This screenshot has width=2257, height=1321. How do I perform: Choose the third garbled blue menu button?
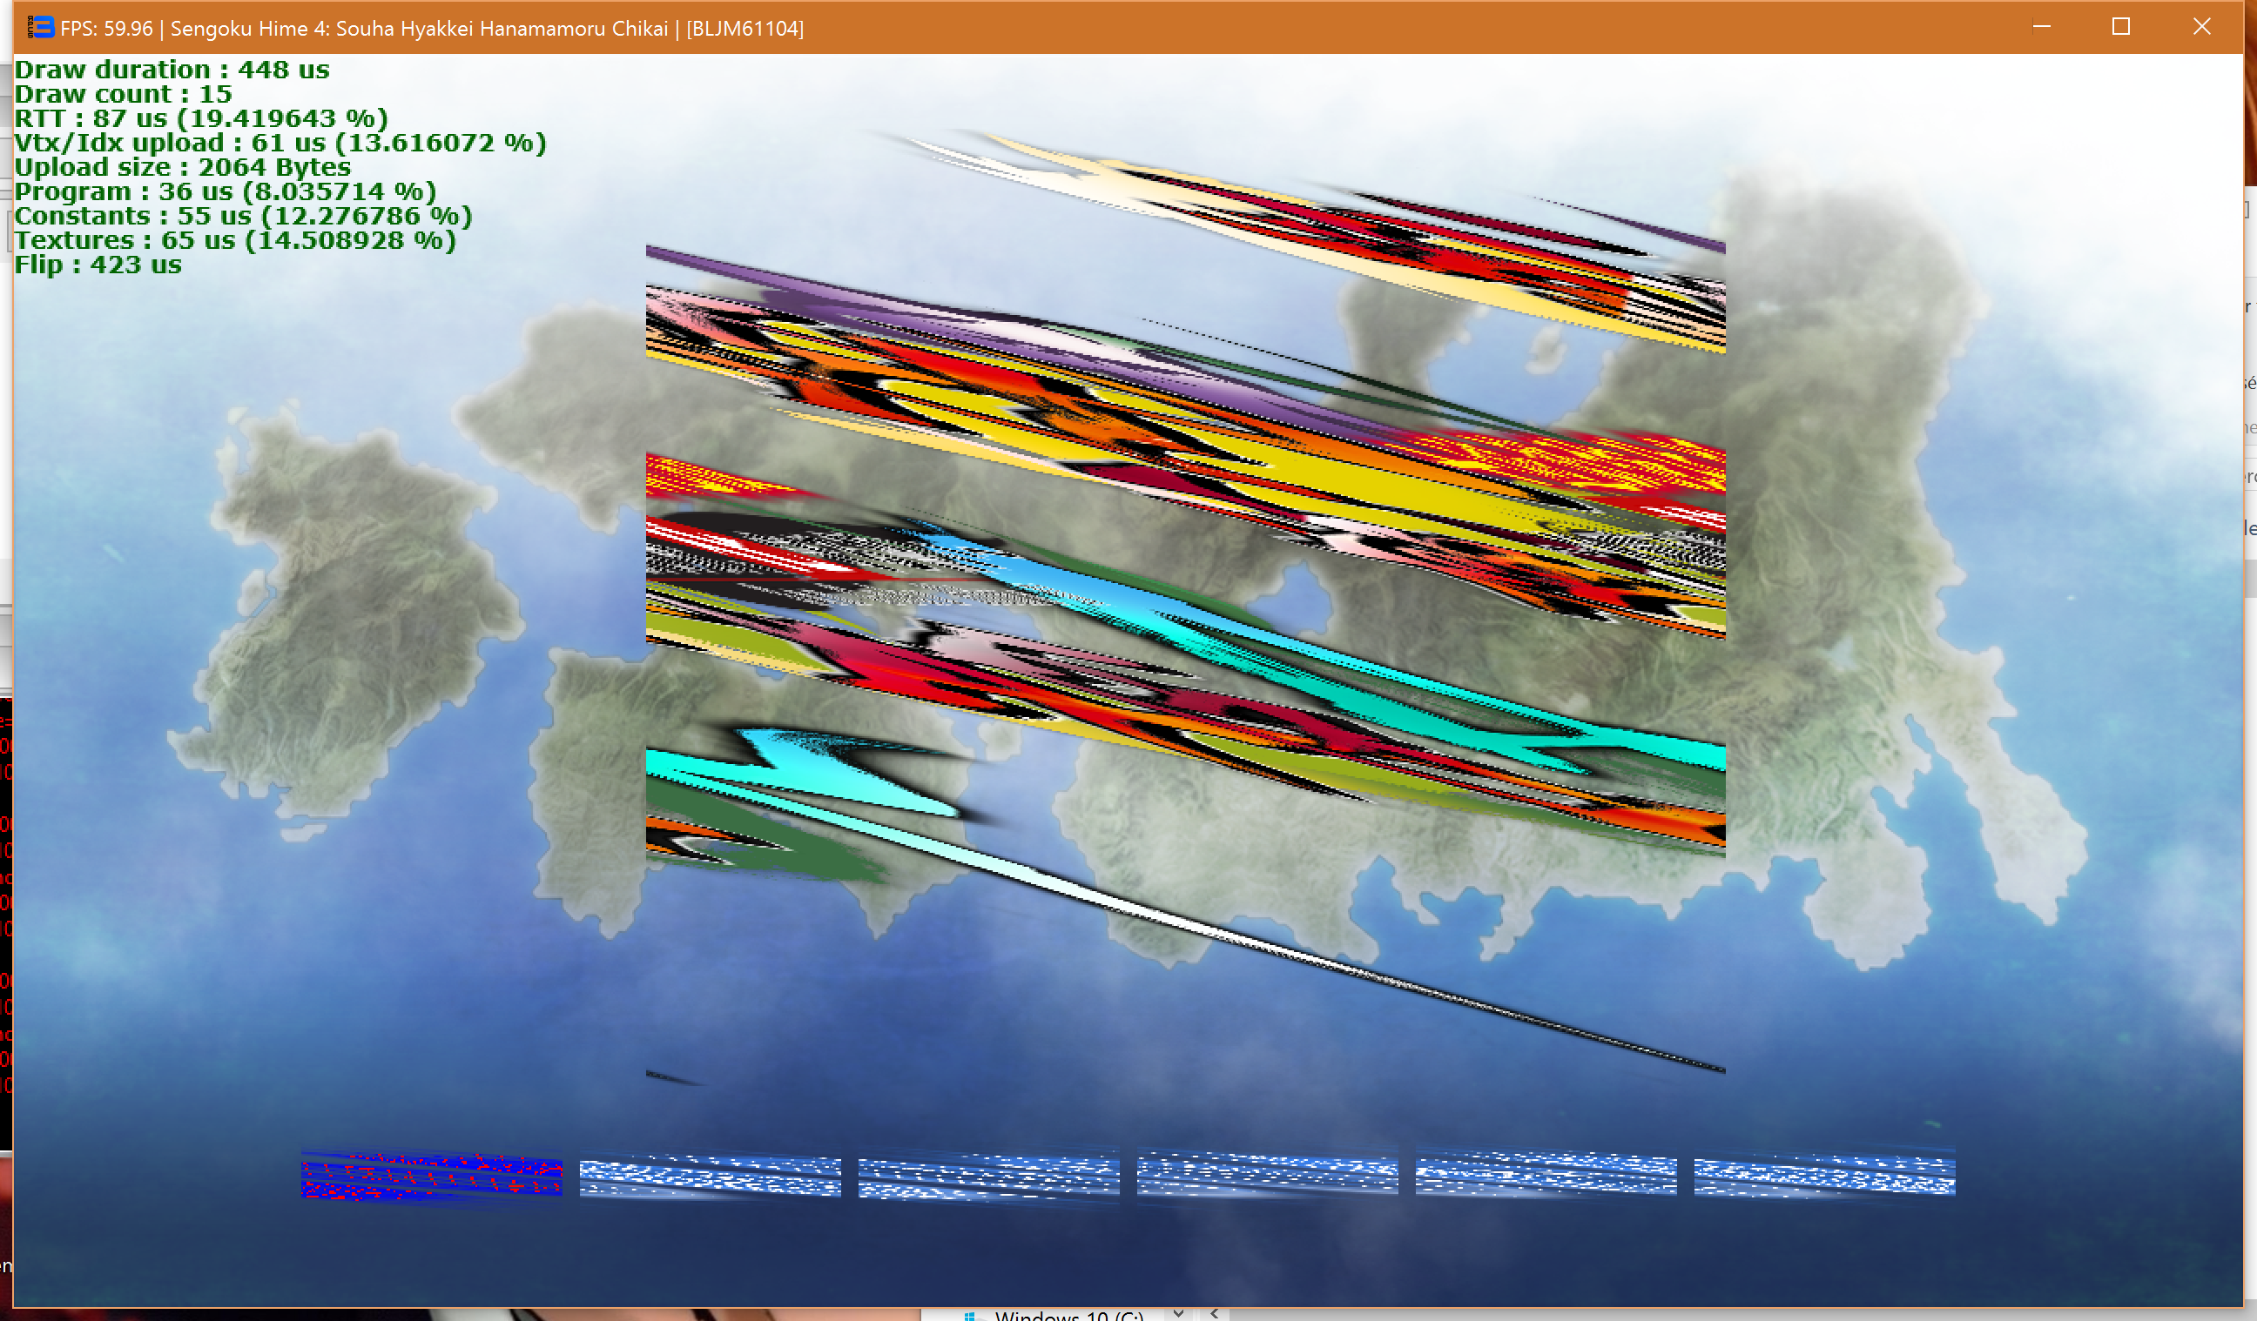coord(989,1175)
